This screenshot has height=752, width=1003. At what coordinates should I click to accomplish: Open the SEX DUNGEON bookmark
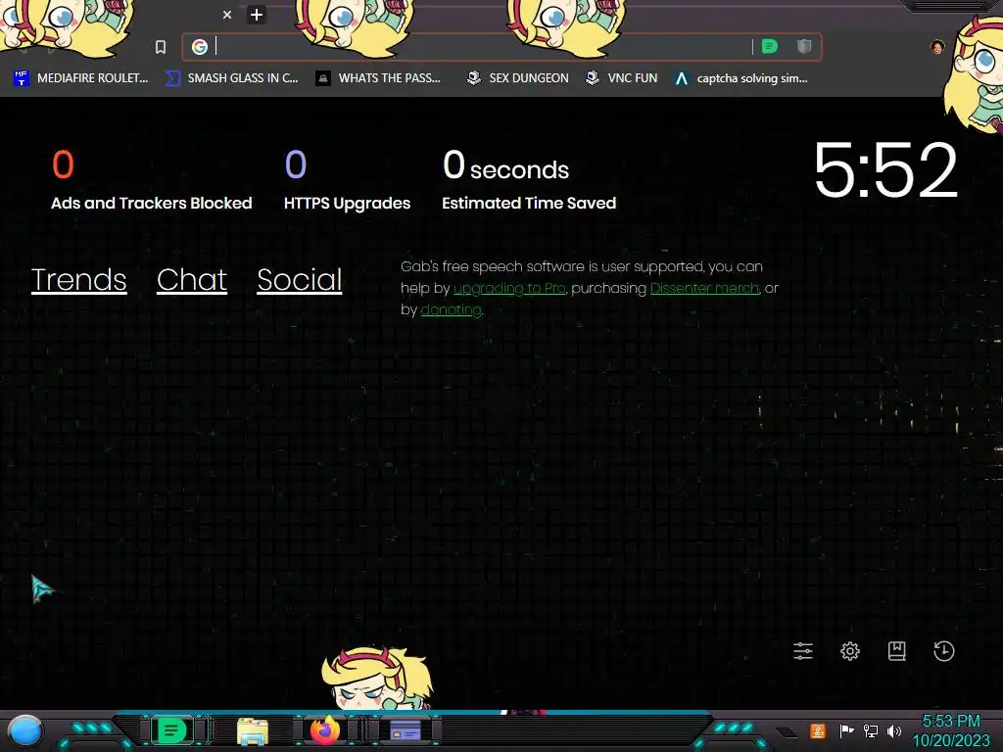tap(517, 78)
